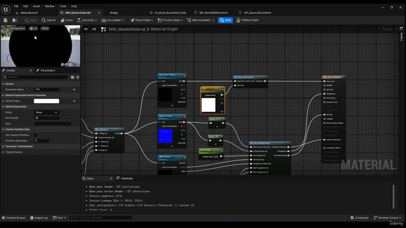406x228 pixels.
Task: Reset Parameter Name to default
Action: (x=74, y=89)
